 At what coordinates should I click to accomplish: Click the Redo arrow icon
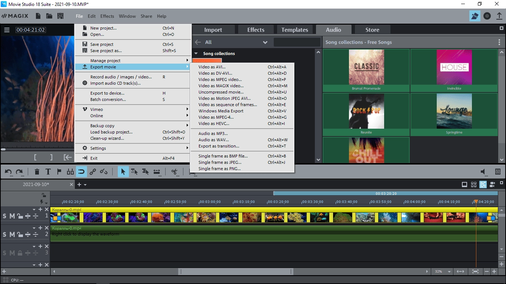[19, 172]
